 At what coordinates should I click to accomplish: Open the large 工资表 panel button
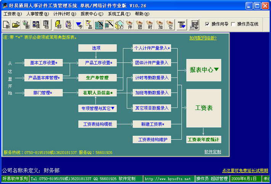204,108
